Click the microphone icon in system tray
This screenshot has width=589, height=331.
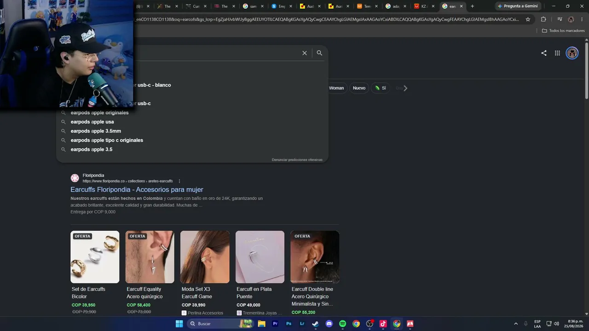(x=525, y=324)
